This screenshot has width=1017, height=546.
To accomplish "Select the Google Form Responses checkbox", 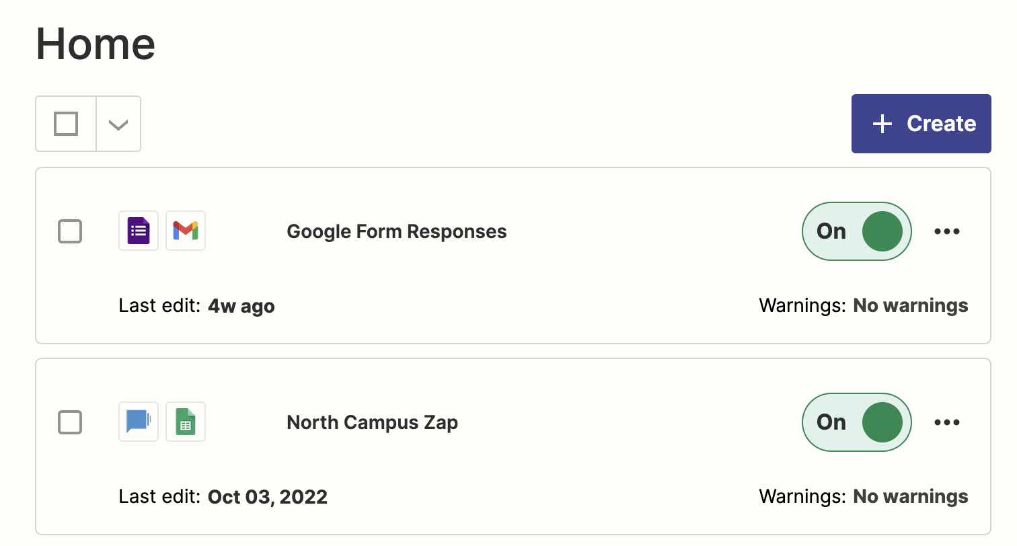I will tap(70, 231).
